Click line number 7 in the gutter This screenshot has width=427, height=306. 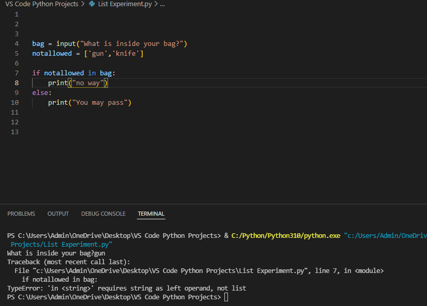[17, 73]
